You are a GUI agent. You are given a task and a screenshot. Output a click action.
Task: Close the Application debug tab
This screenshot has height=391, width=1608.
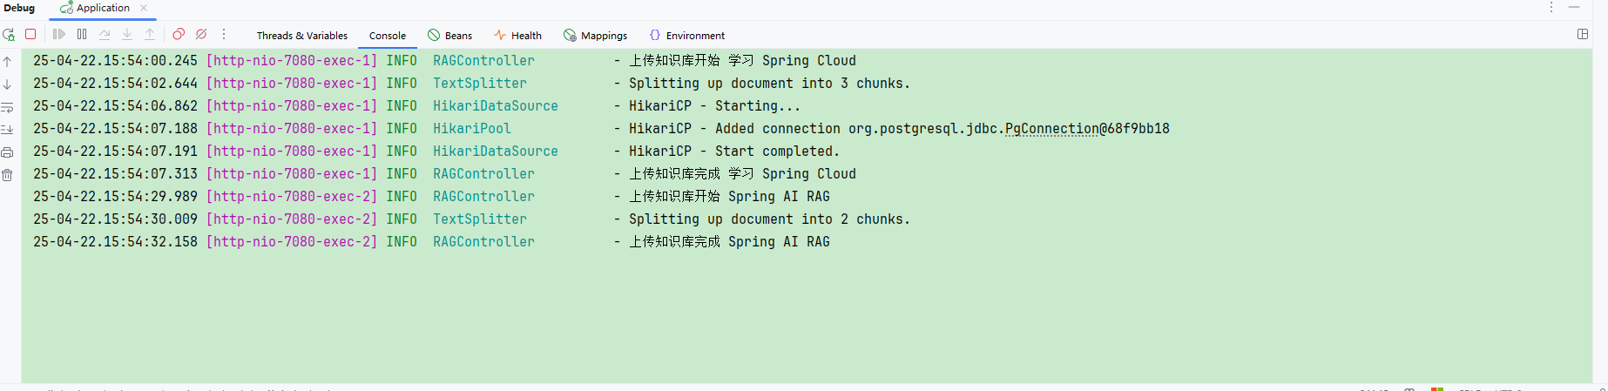[x=144, y=8]
